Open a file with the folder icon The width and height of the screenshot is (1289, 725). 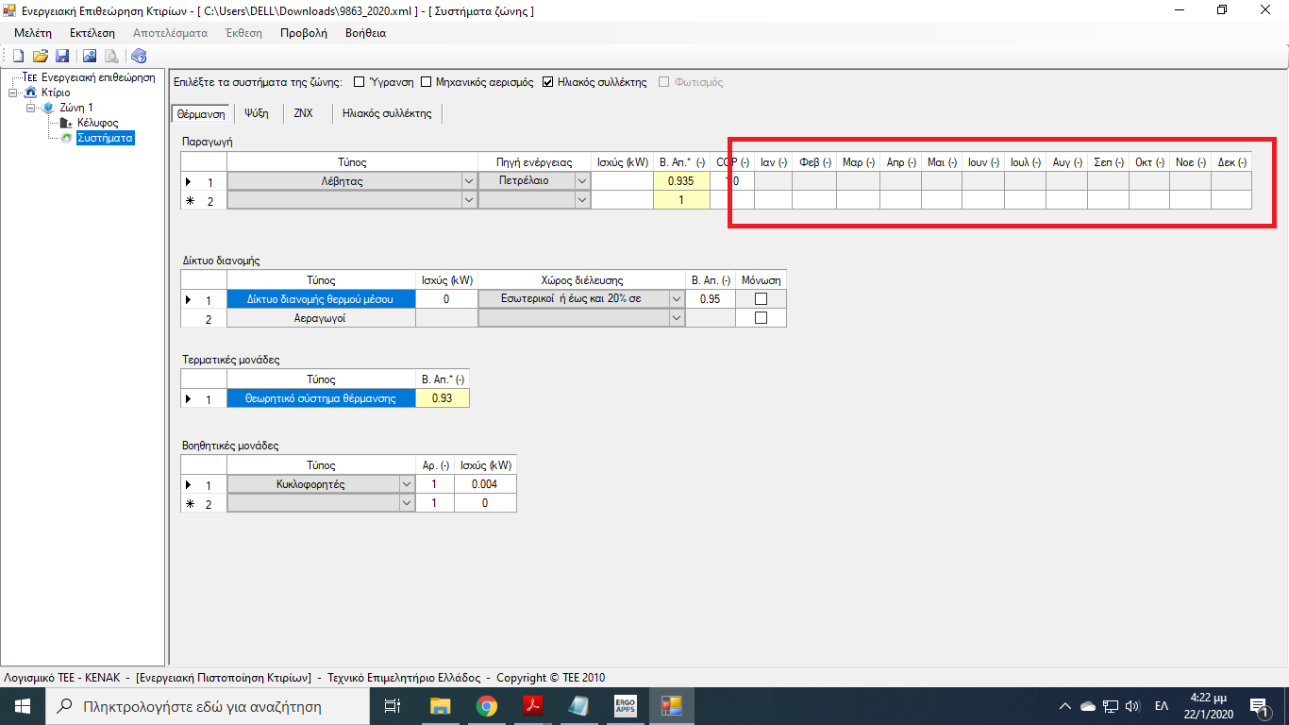pyautogui.click(x=40, y=57)
